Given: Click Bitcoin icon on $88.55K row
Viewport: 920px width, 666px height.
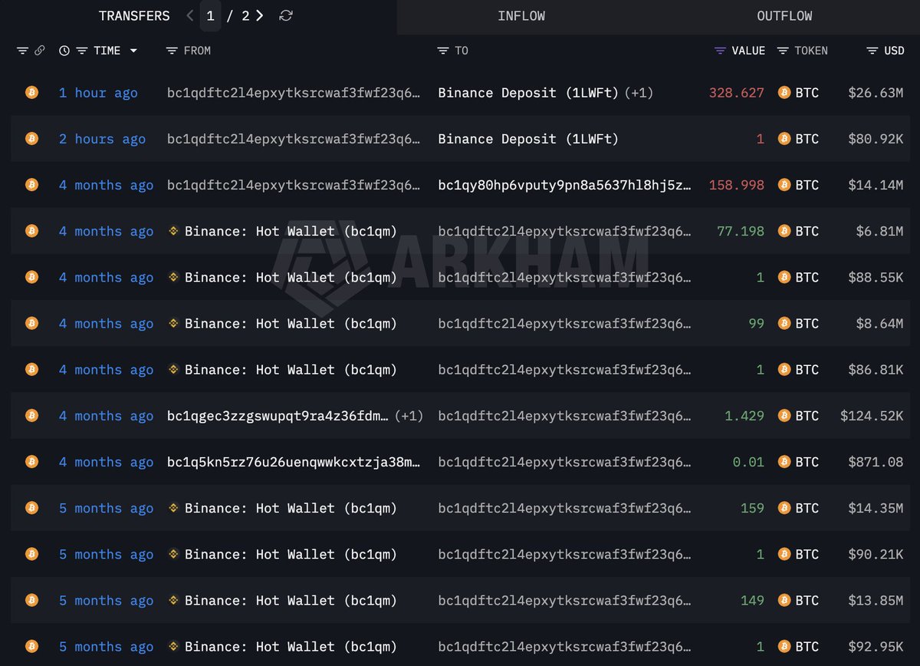Looking at the screenshot, I should click(x=31, y=276).
